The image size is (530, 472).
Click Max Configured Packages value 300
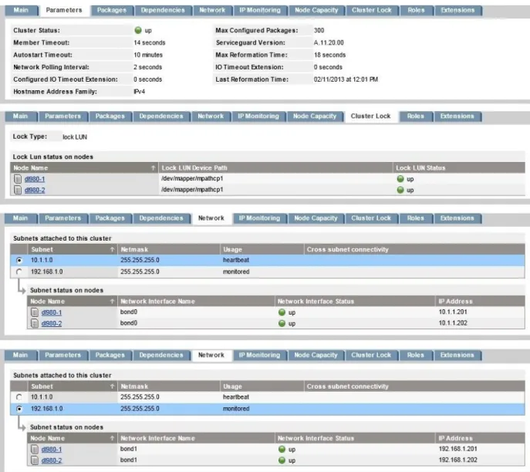pyautogui.click(x=319, y=30)
